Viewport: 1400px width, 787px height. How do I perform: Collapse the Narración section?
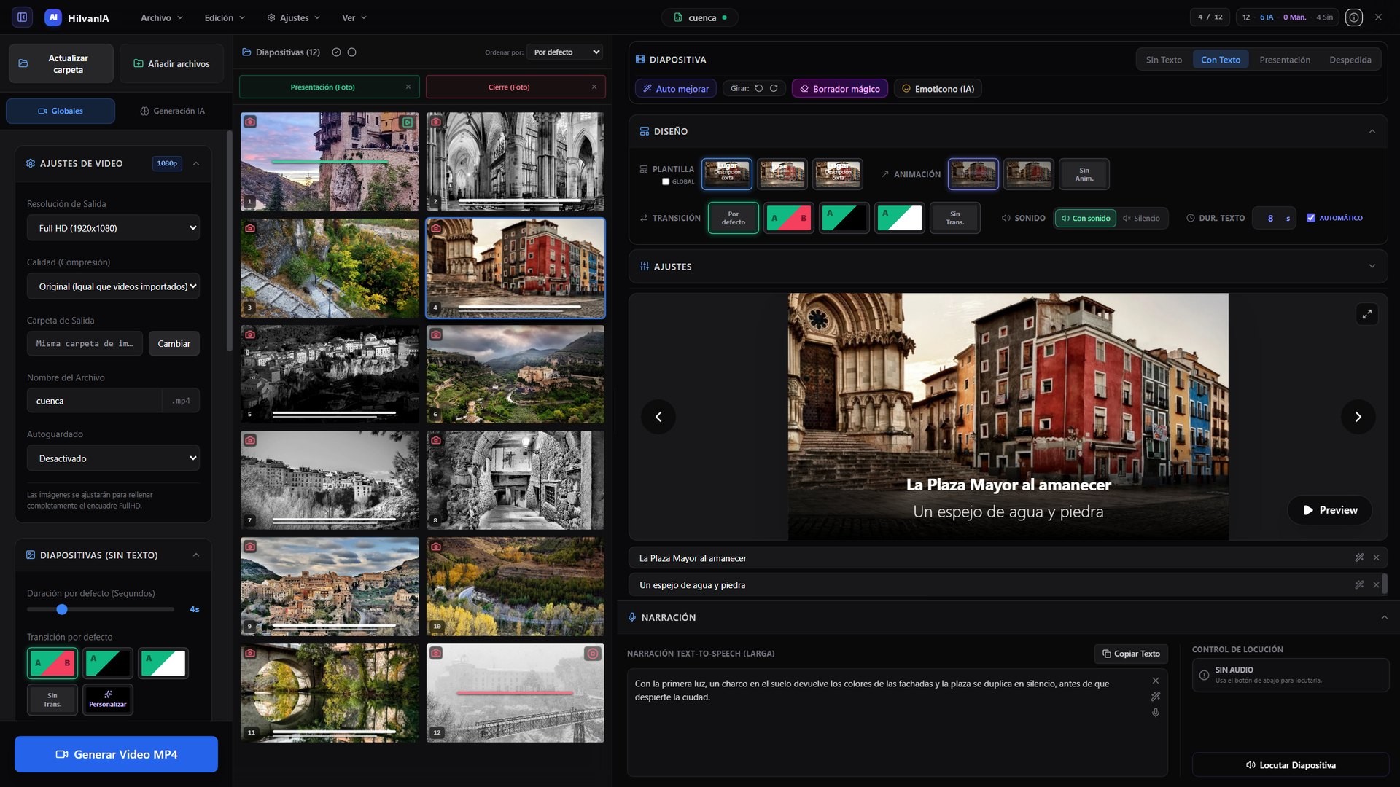pyautogui.click(x=1384, y=617)
